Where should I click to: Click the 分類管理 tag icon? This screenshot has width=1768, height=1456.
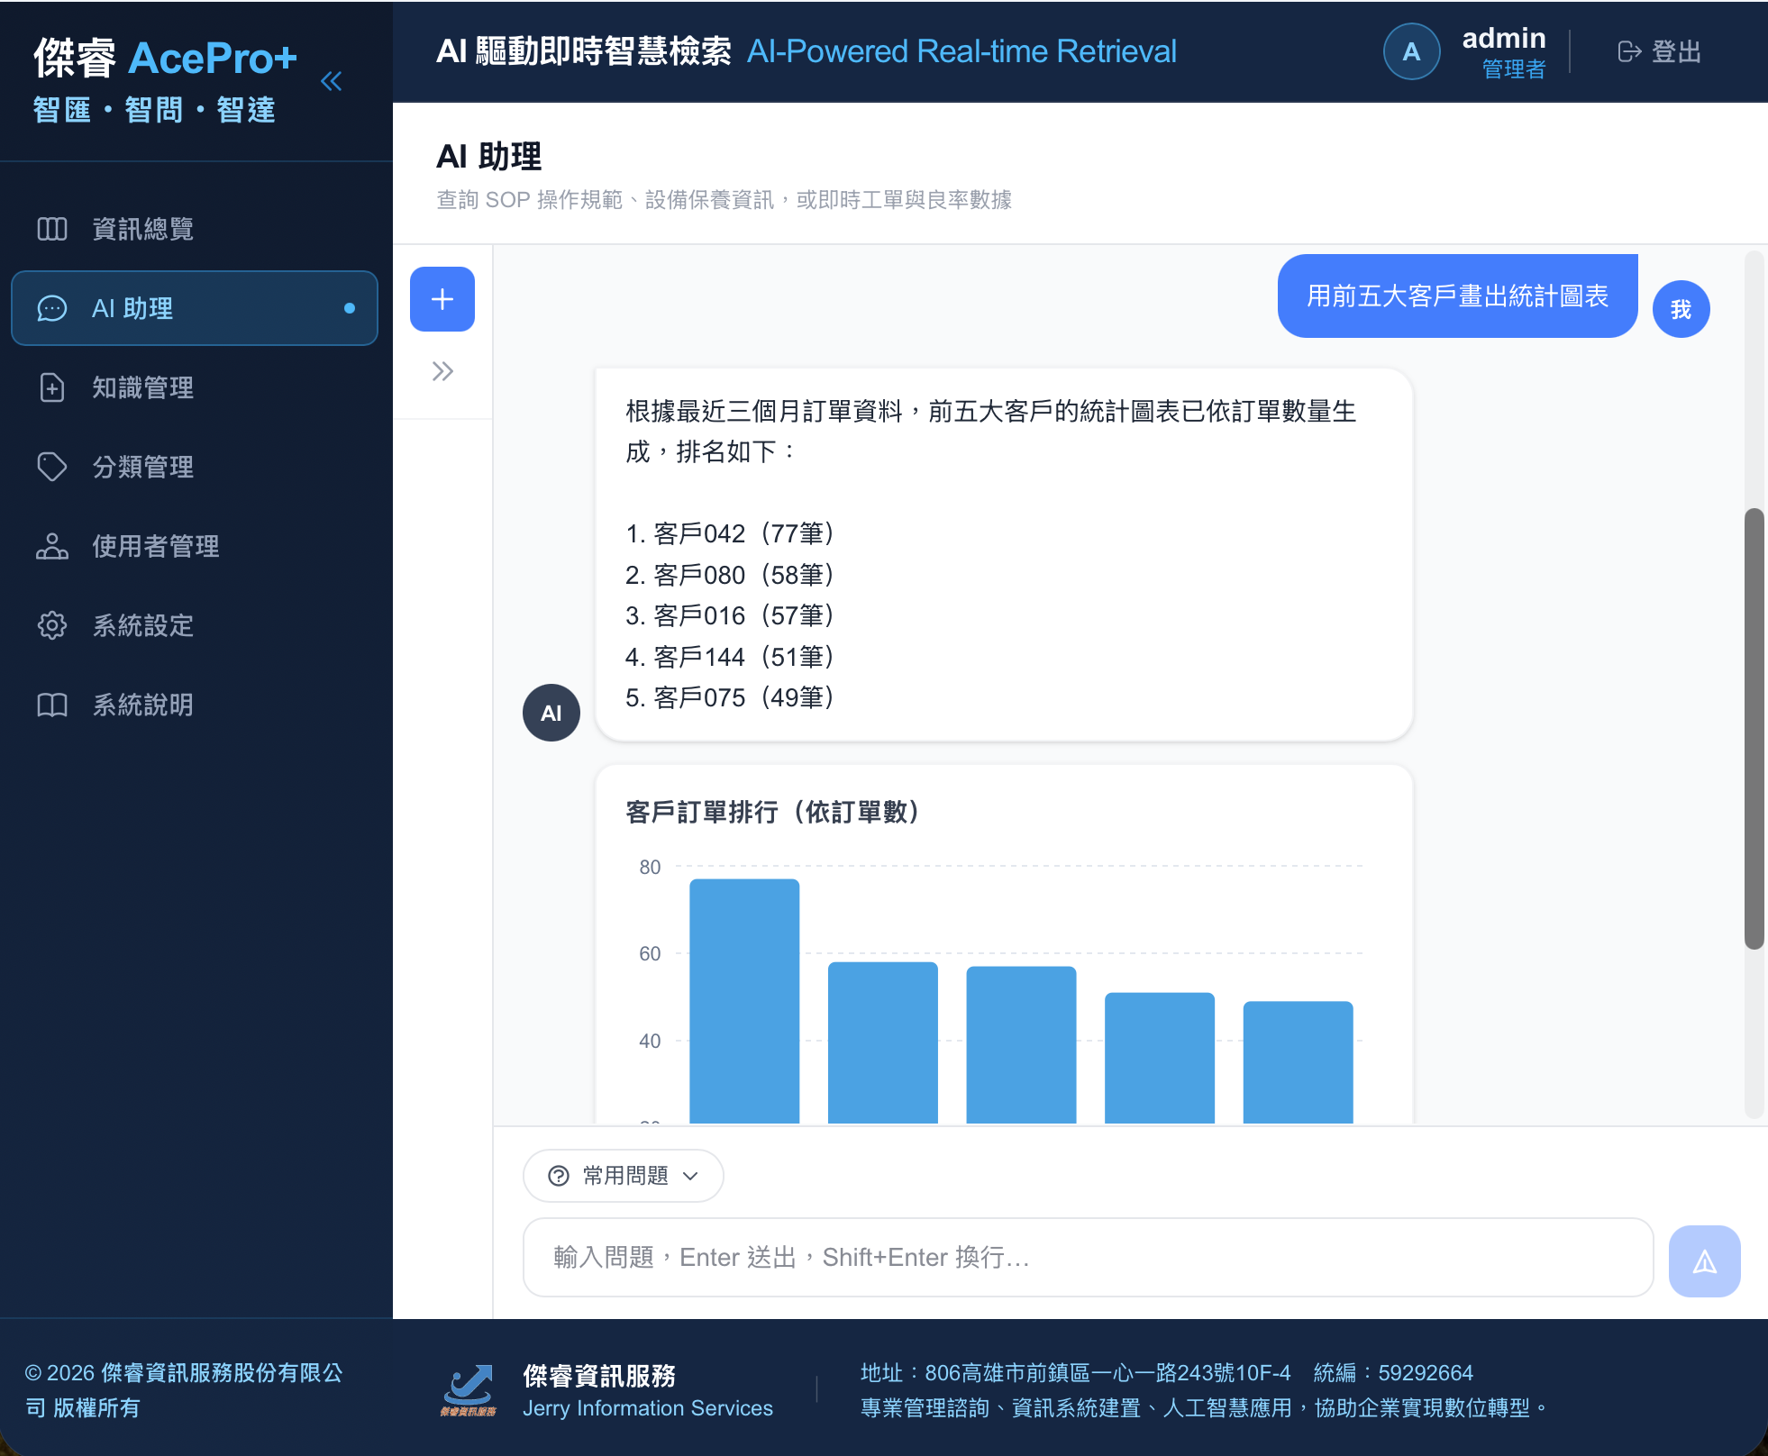coord(52,467)
